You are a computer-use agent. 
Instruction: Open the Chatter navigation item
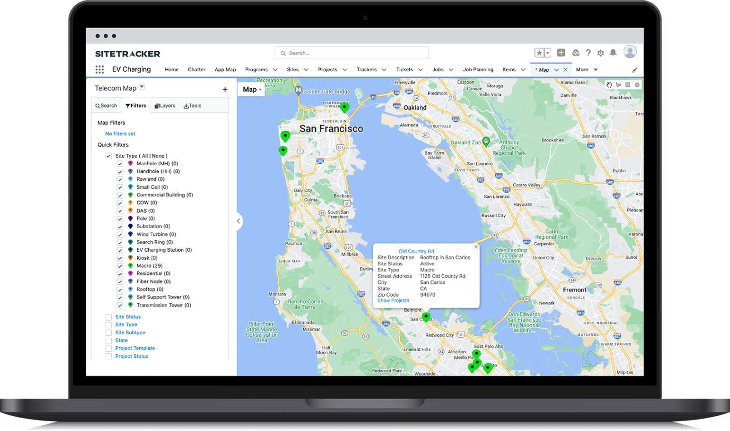(196, 69)
